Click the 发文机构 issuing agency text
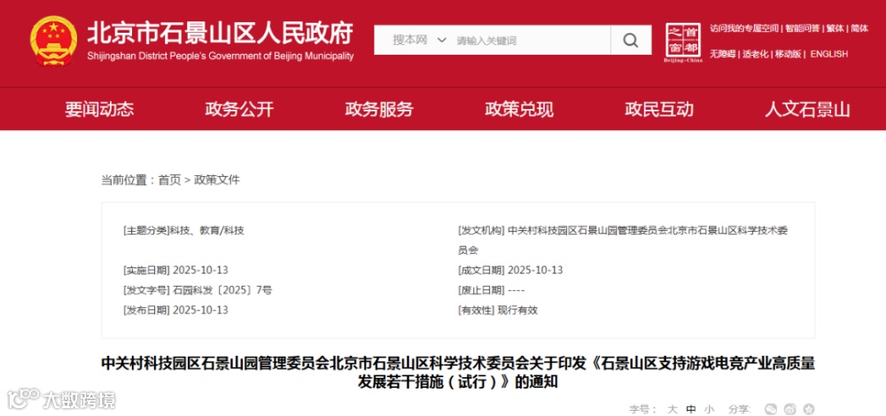 623,240
